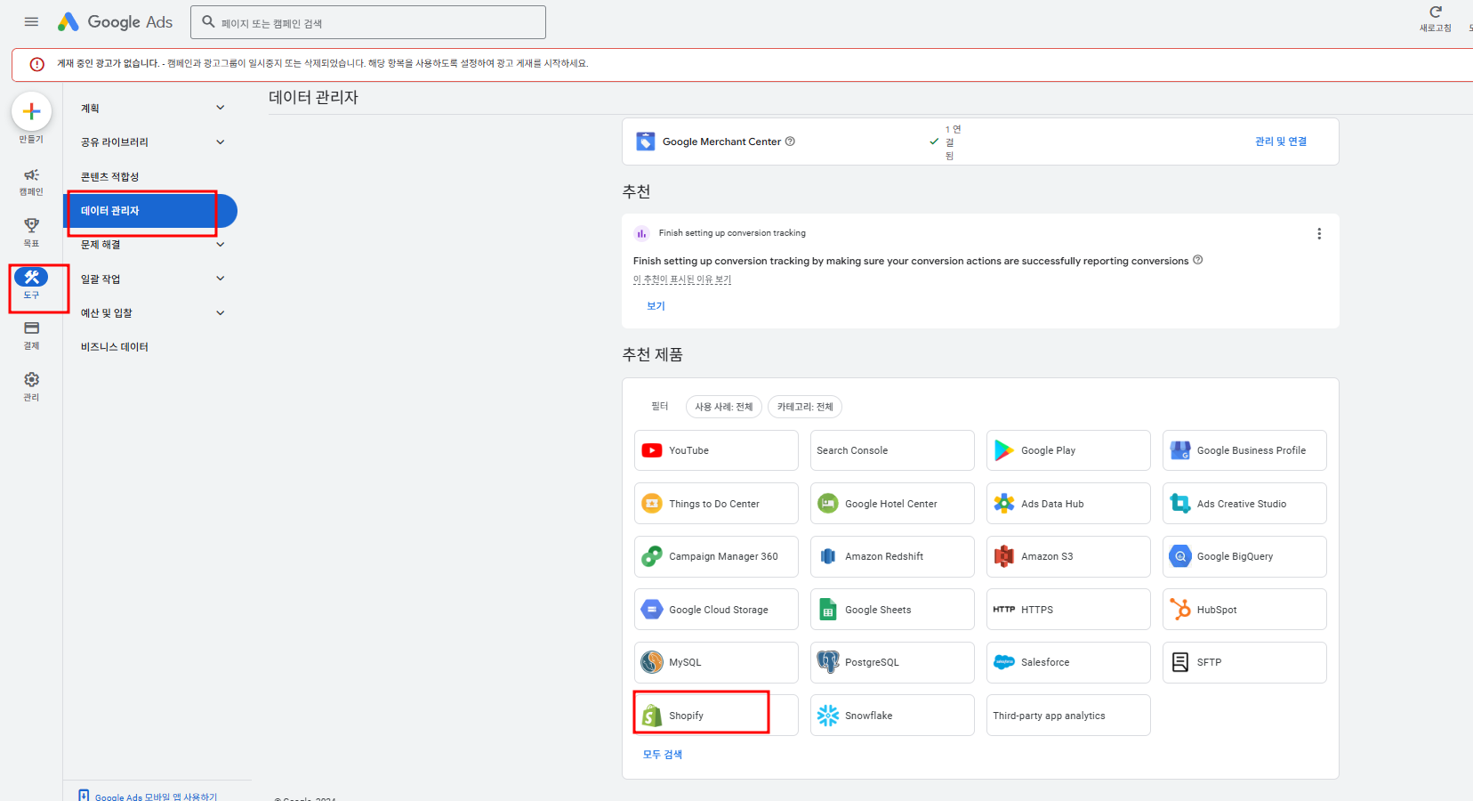Click the Google Ads logo

tap(116, 22)
